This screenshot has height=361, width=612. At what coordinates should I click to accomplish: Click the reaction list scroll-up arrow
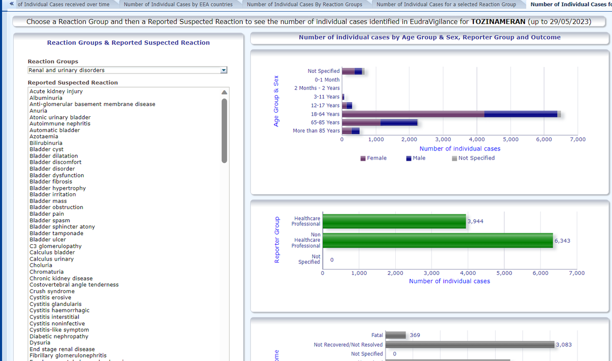223,92
